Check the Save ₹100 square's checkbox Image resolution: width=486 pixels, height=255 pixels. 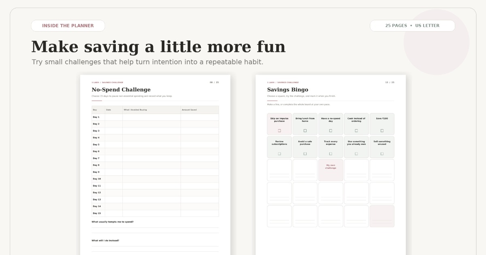click(382, 130)
